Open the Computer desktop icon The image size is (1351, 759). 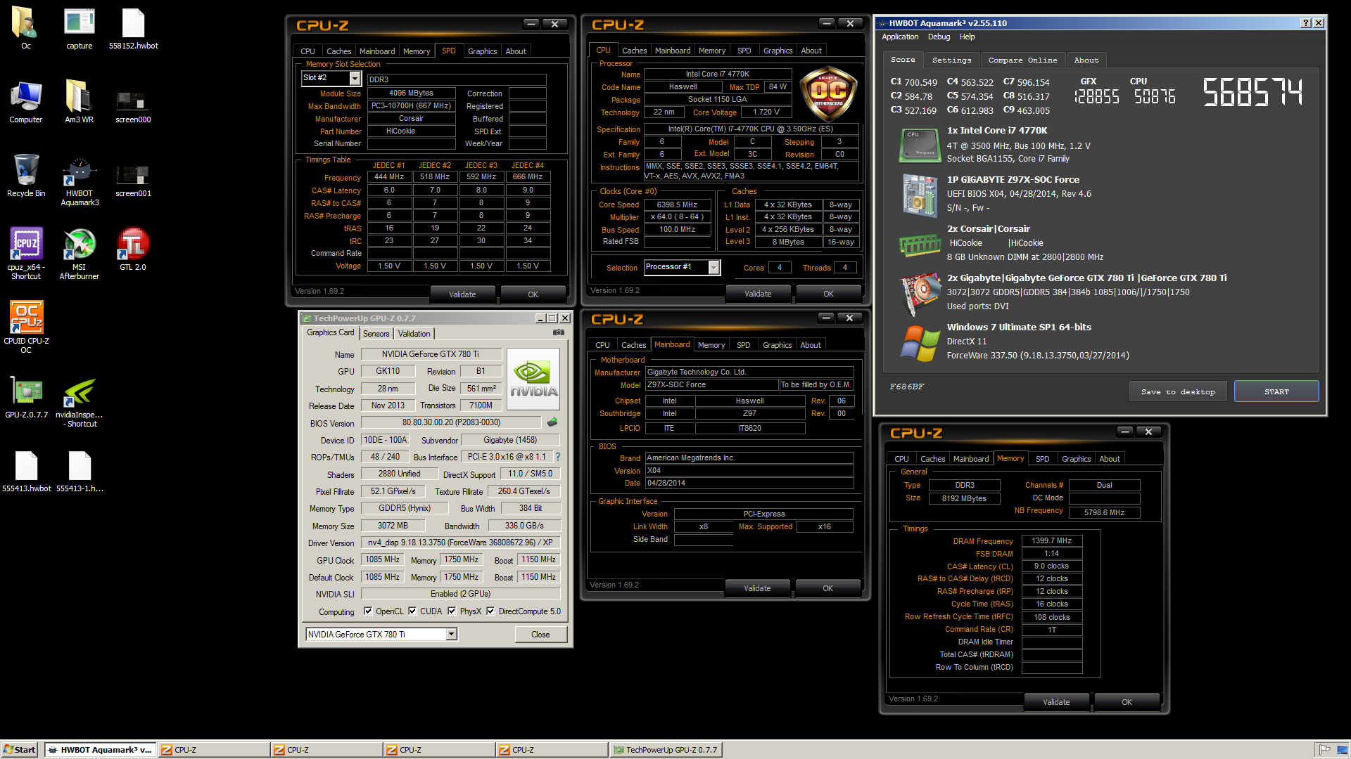(25, 102)
